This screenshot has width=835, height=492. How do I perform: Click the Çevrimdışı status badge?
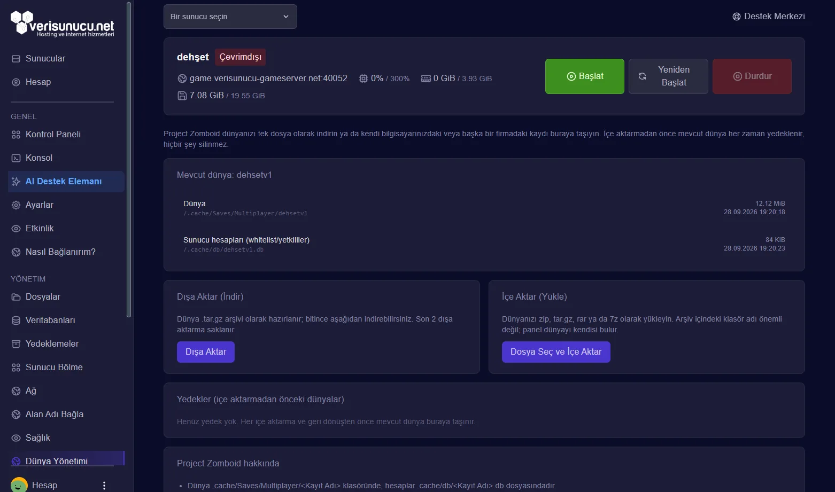point(241,57)
